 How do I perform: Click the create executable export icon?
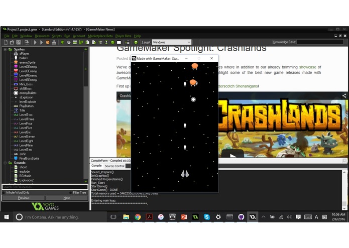click(27, 42)
